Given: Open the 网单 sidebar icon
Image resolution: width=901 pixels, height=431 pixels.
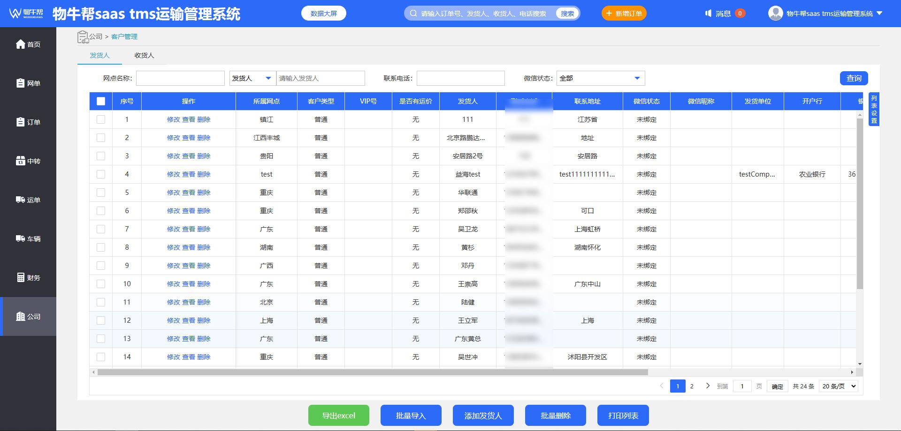Looking at the screenshot, I should point(21,83).
